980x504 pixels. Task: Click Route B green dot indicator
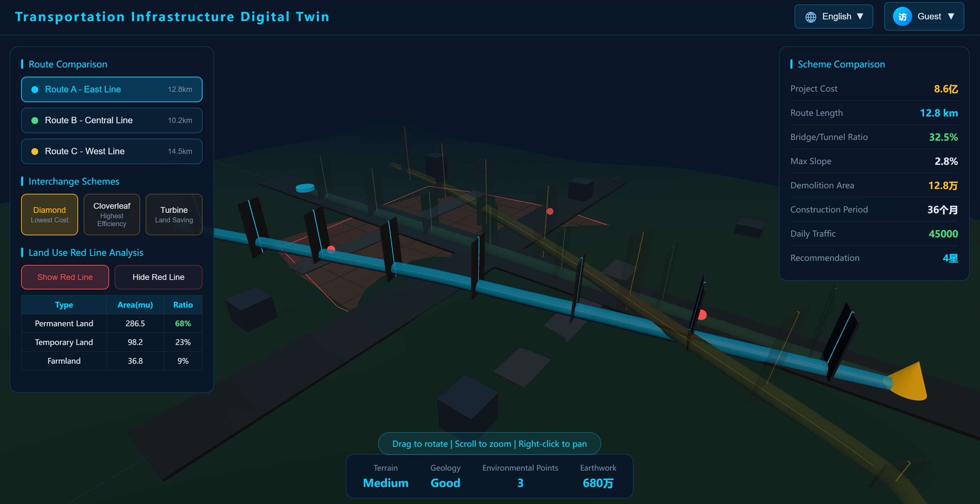tap(35, 121)
